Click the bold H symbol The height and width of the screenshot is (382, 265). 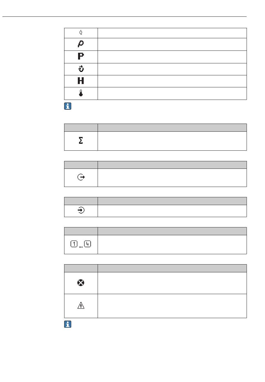(81, 81)
